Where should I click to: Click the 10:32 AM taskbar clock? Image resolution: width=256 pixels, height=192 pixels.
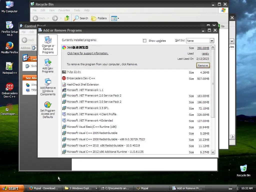pos(247,188)
